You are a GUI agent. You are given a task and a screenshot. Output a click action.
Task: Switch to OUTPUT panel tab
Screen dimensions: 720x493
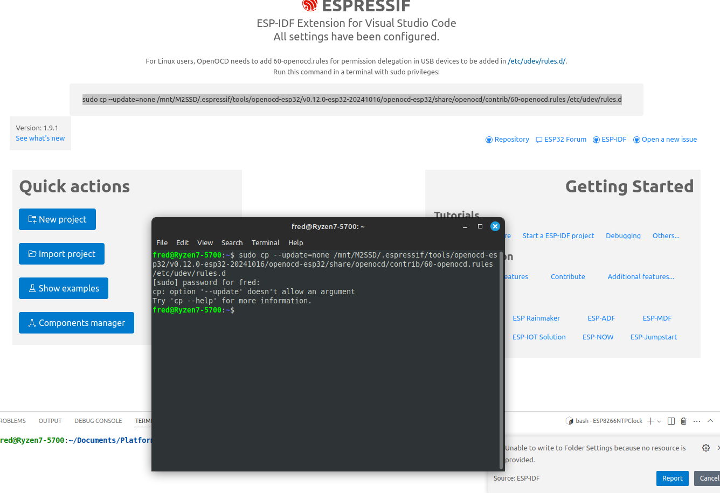(x=50, y=421)
